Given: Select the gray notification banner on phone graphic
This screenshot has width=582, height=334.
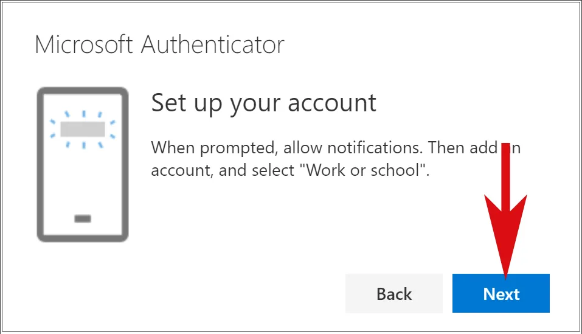Looking at the screenshot, I should click(x=83, y=128).
